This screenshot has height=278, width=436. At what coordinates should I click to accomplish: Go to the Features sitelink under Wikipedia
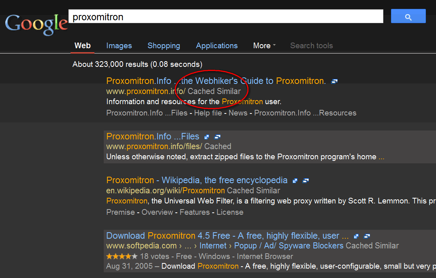point(194,212)
